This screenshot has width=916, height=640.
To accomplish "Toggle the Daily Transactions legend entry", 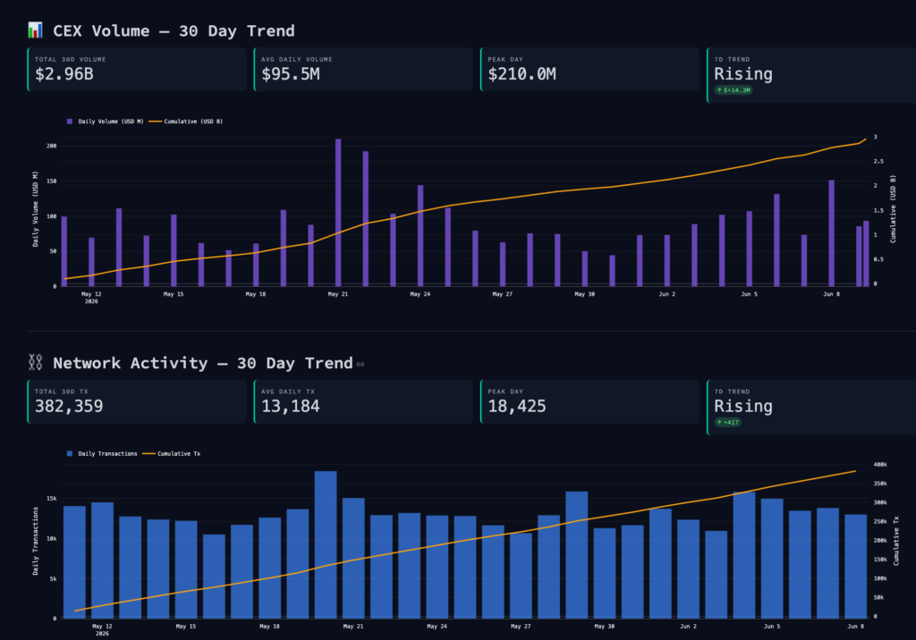I will tap(102, 454).
